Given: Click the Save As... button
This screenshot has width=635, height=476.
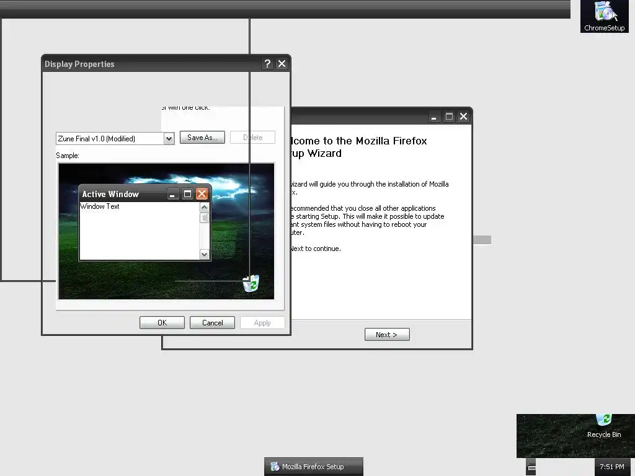Looking at the screenshot, I should [x=202, y=138].
